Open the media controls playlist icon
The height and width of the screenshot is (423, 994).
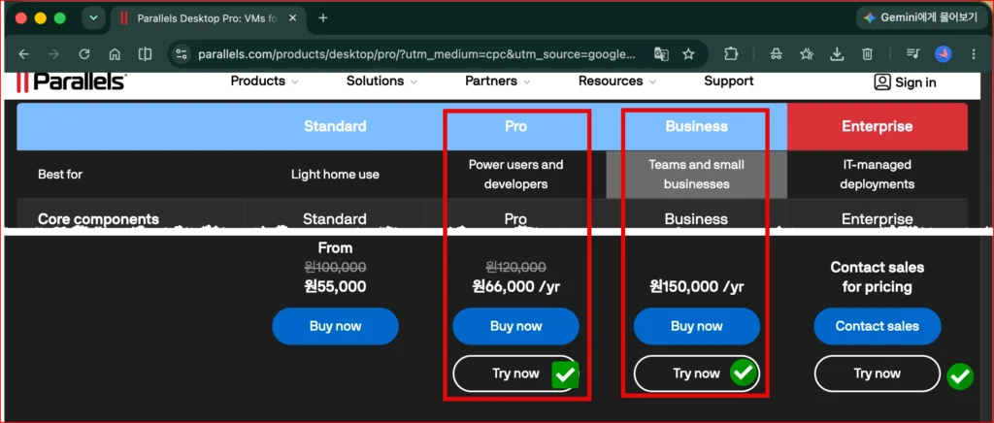coord(912,54)
